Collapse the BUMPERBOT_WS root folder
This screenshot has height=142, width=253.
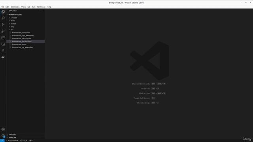pos(25,15)
